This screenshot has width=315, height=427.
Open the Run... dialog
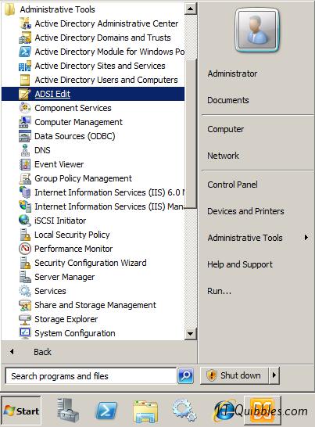pyautogui.click(x=219, y=291)
